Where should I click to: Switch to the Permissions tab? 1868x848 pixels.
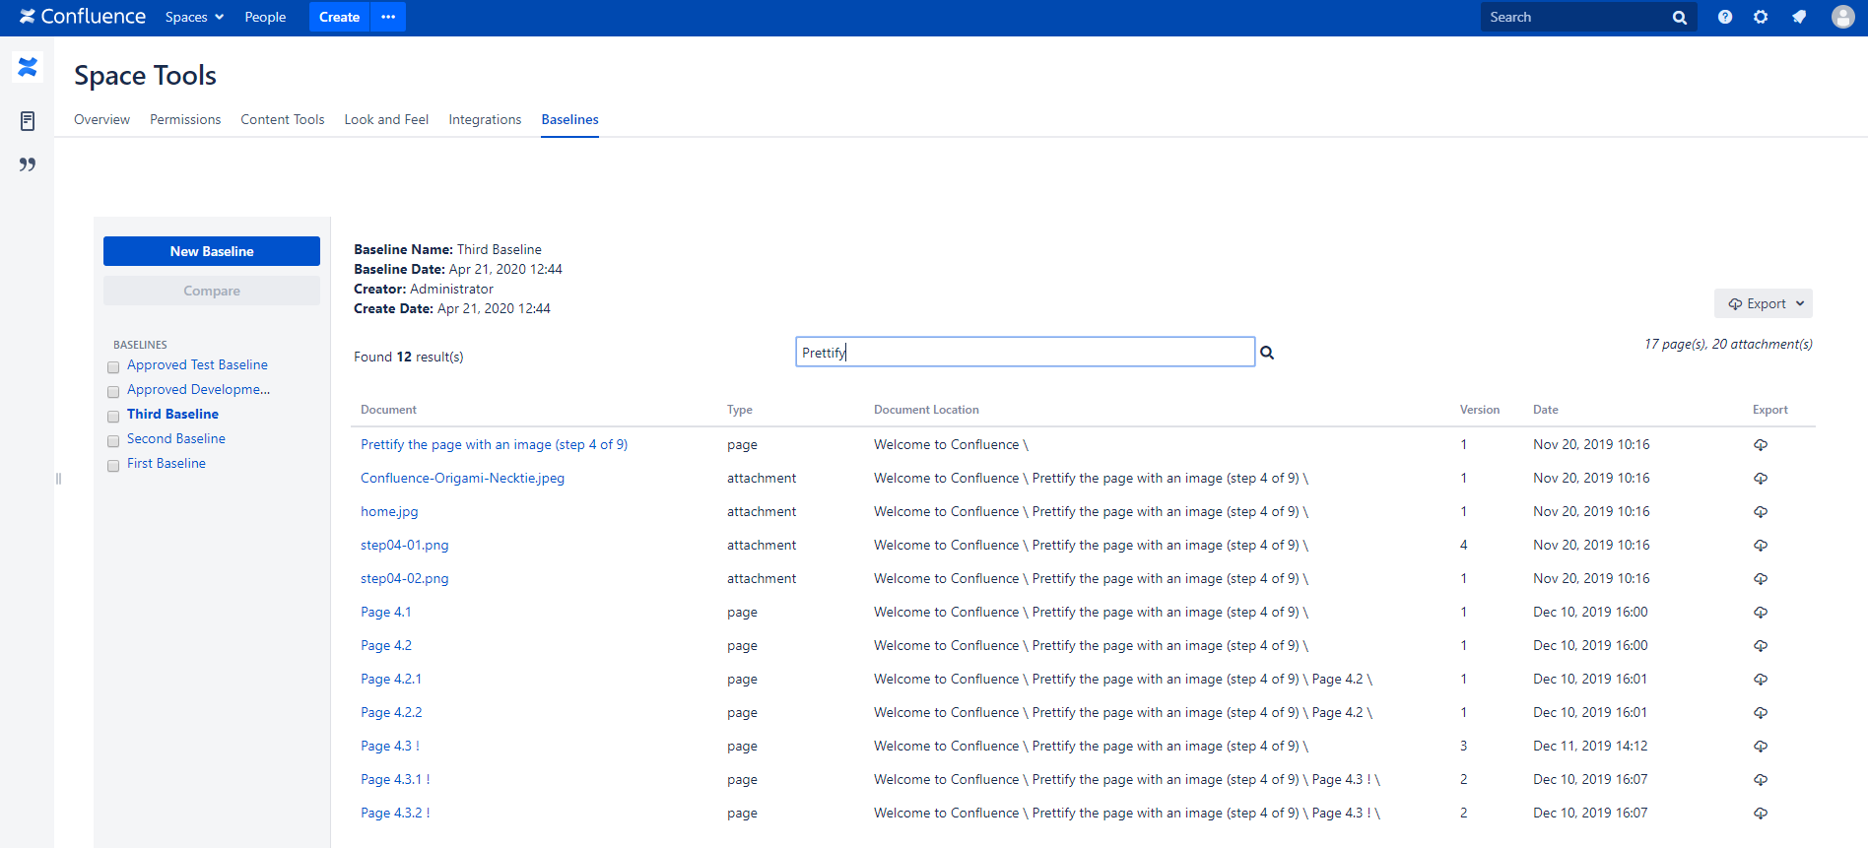pyautogui.click(x=185, y=119)
